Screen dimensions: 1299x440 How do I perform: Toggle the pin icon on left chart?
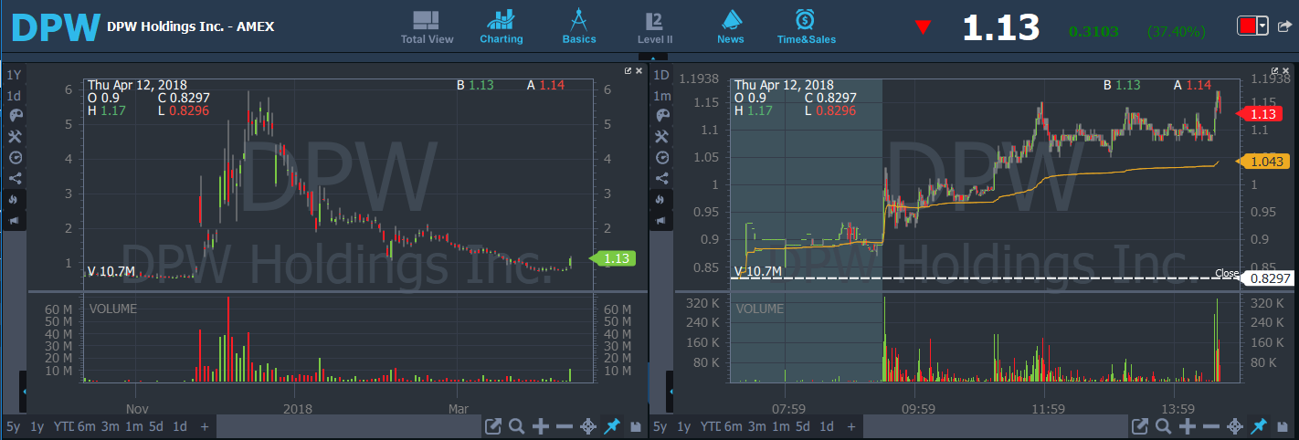click(x=612, y=426)
